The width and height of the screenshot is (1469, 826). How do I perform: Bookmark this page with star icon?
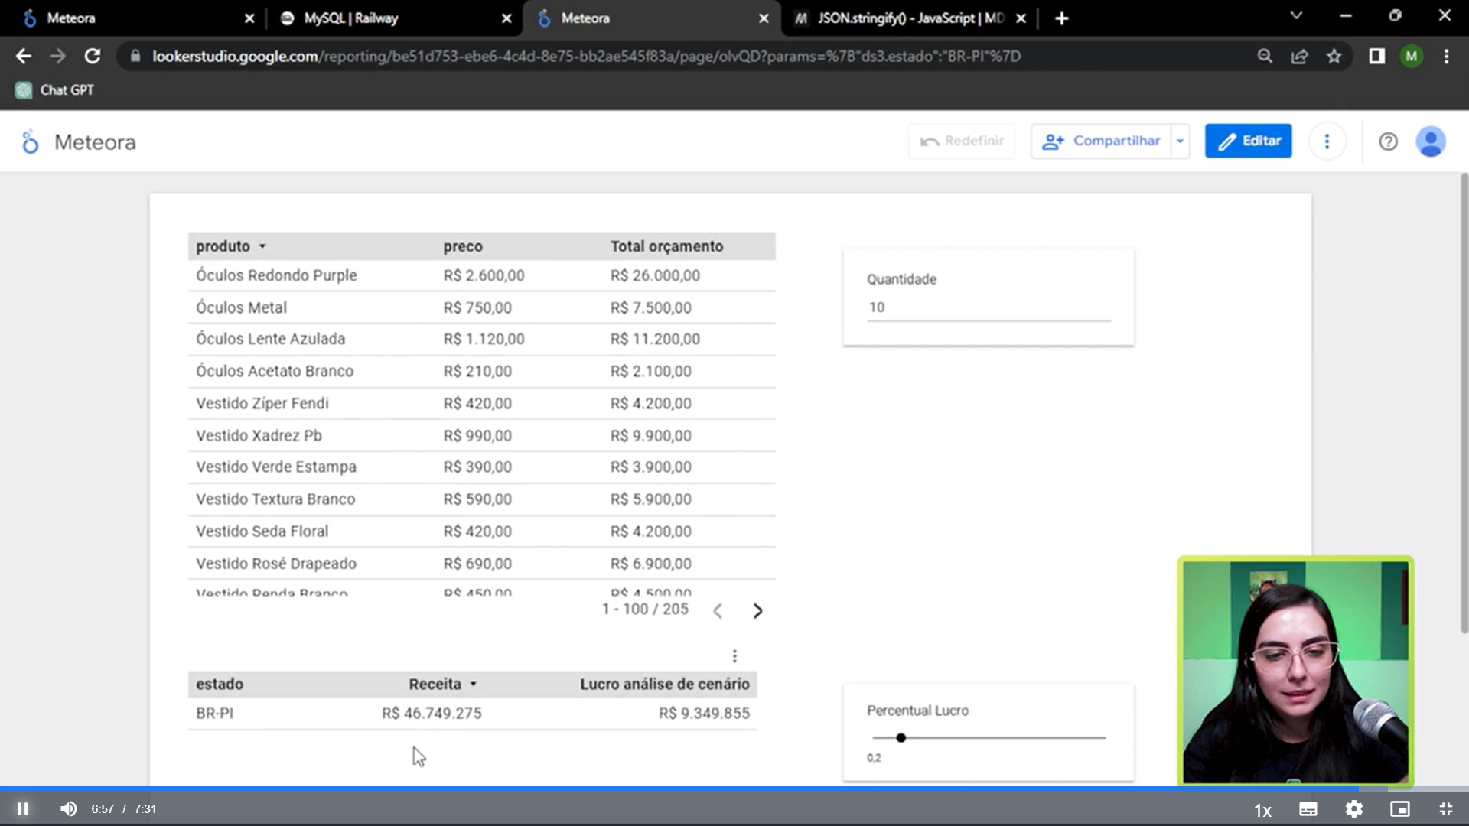(1334, 56)
